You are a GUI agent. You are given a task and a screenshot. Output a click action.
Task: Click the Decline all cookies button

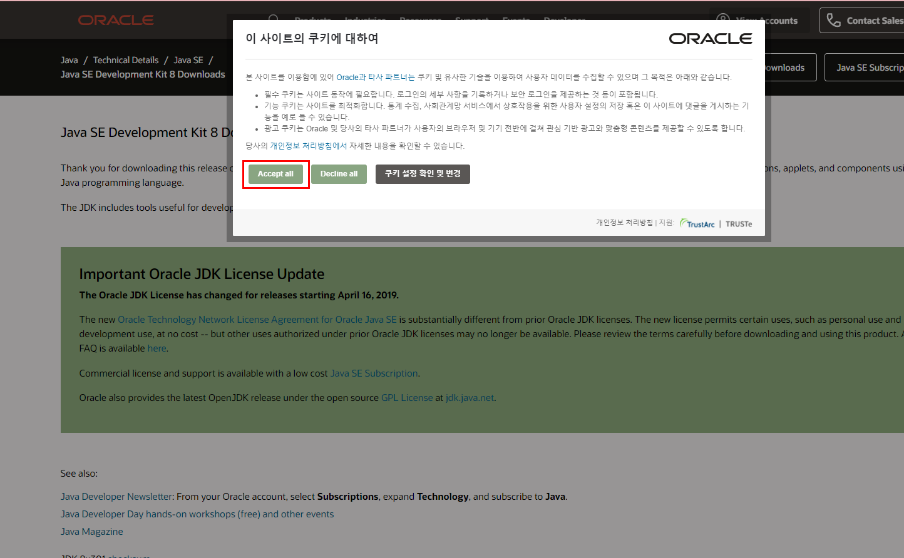pyautogui.click(x=339, y=174)
